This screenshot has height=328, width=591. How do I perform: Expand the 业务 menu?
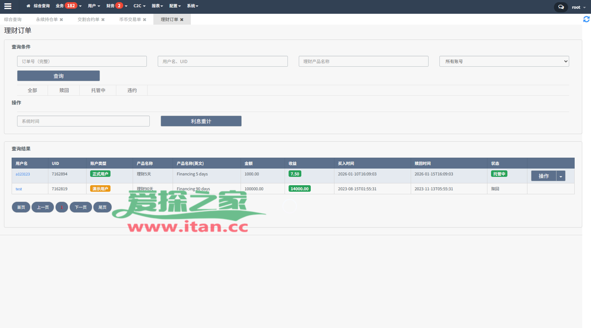point(68,6)
